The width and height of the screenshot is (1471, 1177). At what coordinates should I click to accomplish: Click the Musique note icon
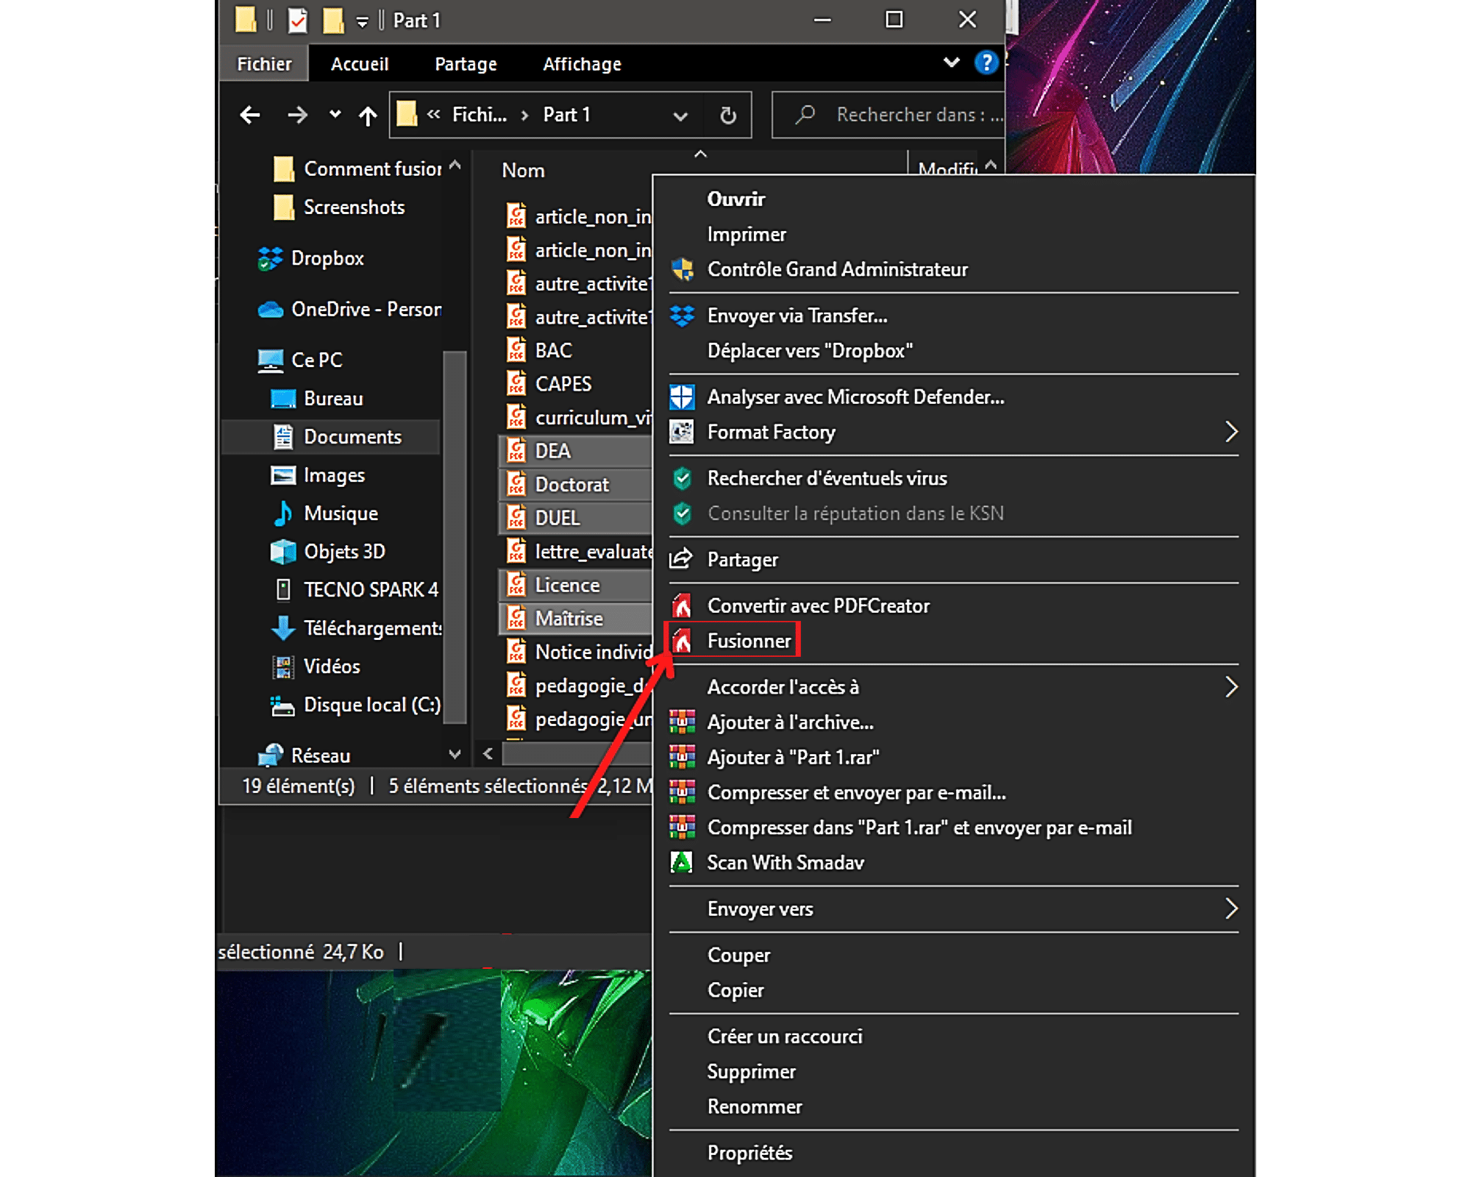(x=282, y=513)
